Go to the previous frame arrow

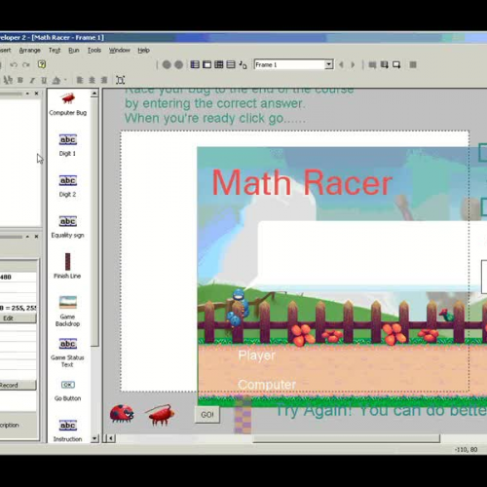click(341, 64)
